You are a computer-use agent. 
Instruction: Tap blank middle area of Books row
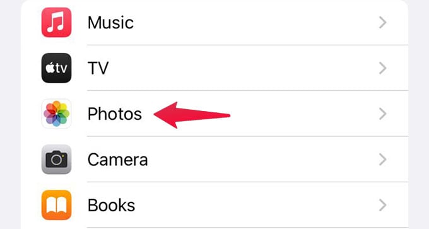tap(257, 205)
